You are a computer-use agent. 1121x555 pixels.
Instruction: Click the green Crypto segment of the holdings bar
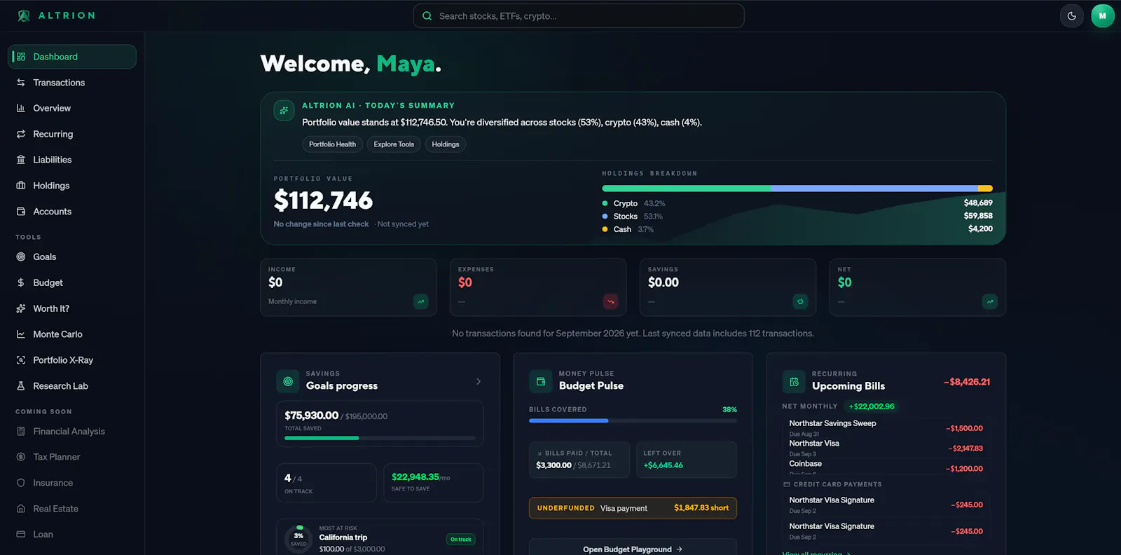tap(687, 189)
